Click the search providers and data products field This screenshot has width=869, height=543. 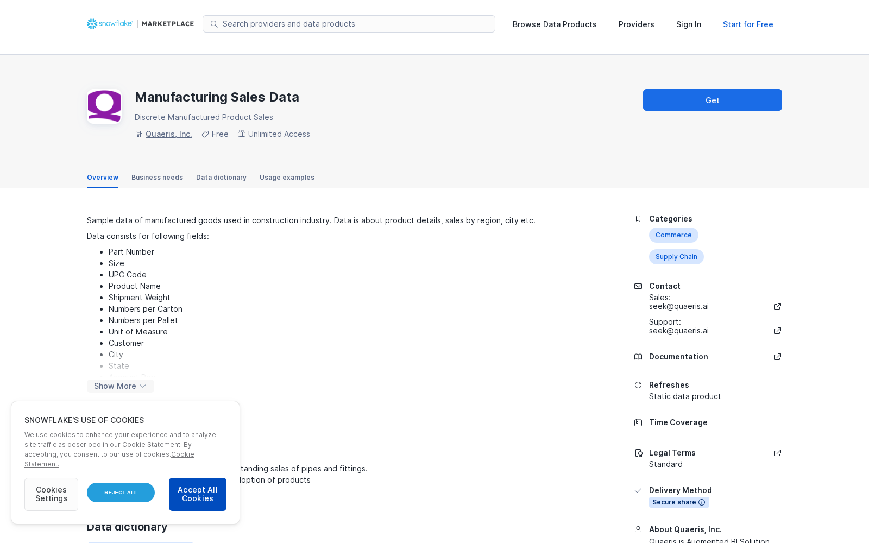coord(349,24)
